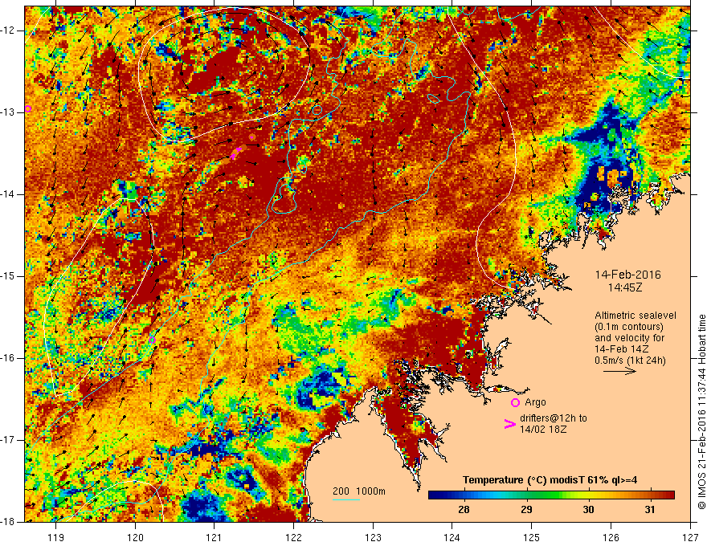This screenshot has width=707, height=546.
Task: Click the '124' longitude axis label
Action: click(452, 537)
